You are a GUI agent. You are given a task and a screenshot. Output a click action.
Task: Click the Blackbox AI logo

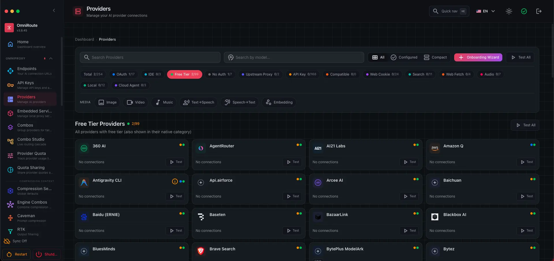[x=435, y=217]
